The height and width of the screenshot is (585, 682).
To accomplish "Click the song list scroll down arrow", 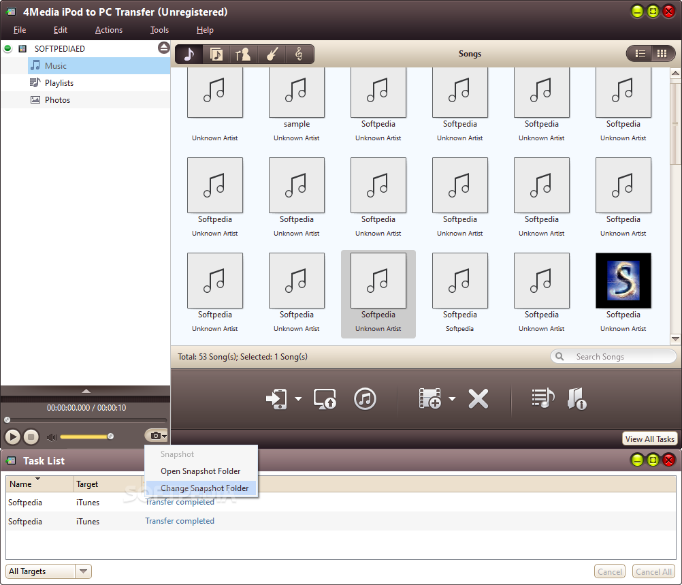I will pyautogui.click(x=675, y=339).
